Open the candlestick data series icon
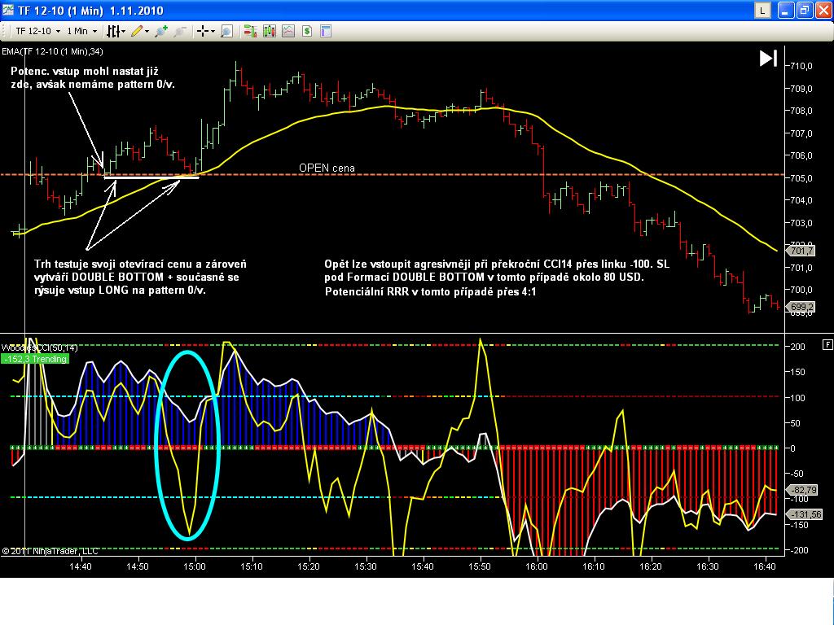 (270, 32)
